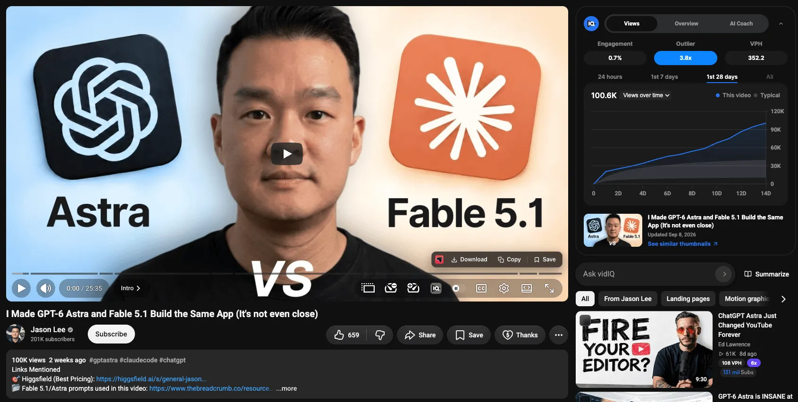Toggle closed captions CC button
798x402 pixels.
481,288
